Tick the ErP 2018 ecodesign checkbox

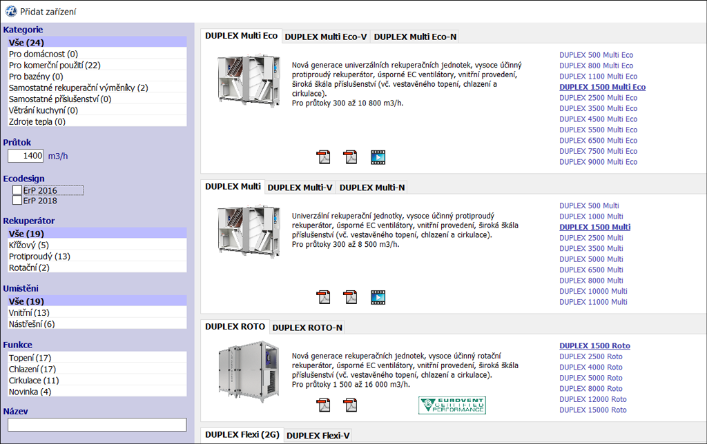(x=17, y=201)
